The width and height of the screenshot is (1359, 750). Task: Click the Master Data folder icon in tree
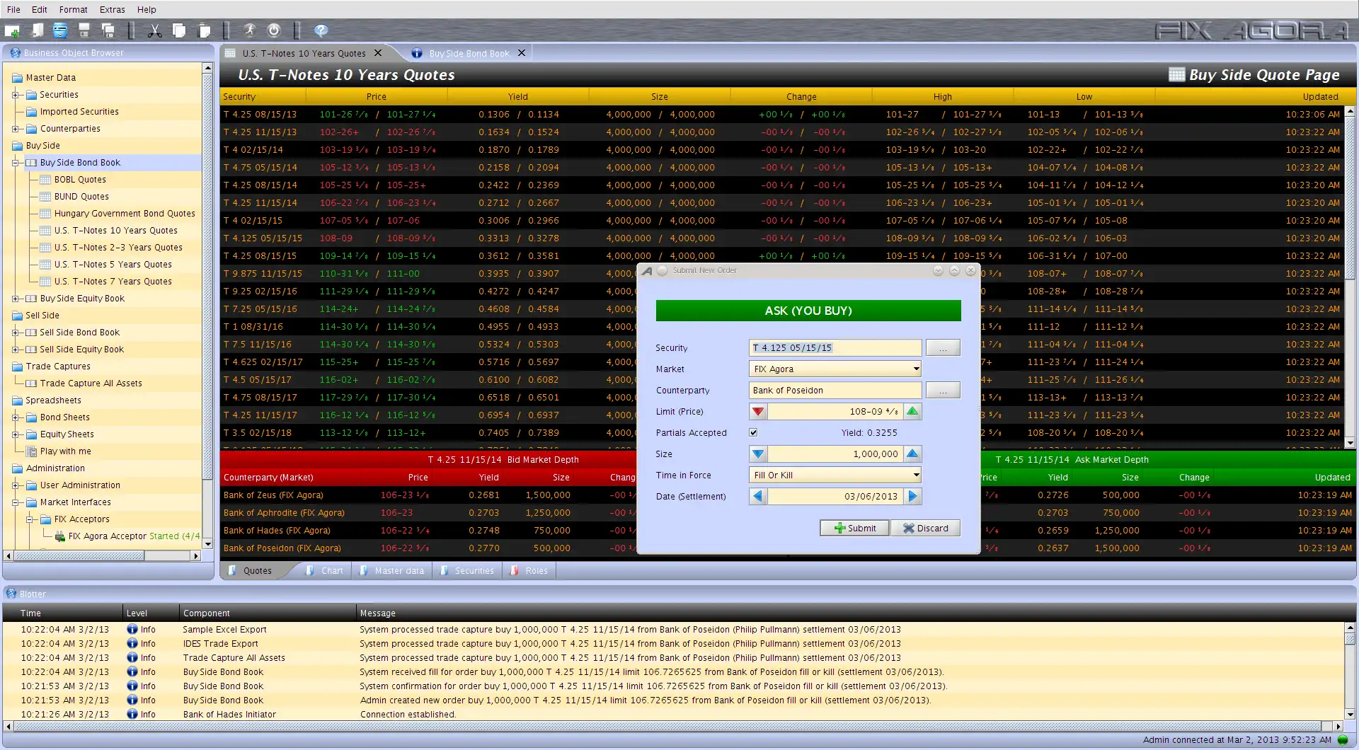click(x=18, y=78)
